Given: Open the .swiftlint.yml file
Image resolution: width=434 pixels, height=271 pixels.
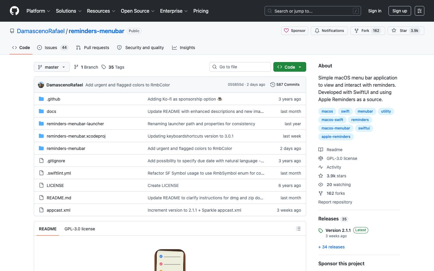Looking at the screenshot, I should (59, 173).
